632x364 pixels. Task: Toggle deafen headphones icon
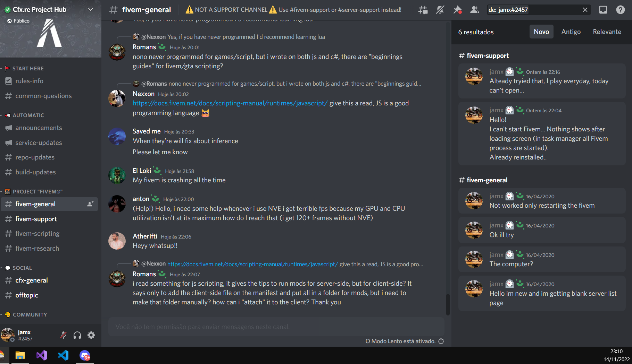coord(77,335)
